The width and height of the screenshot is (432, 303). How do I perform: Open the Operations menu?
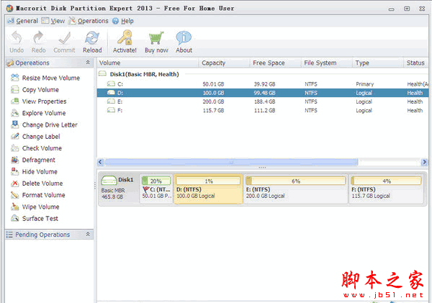coord(89,21)
